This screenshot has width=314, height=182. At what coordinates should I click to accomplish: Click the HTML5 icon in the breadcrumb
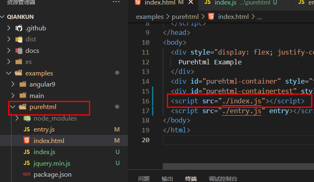[211, 16]
